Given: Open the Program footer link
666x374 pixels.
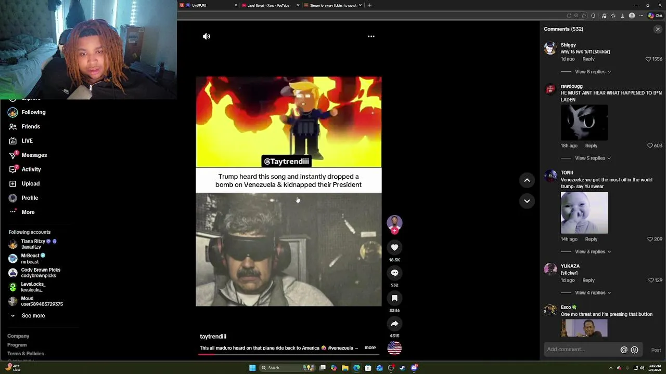Looking at the screenshot, I should [17, 345].
